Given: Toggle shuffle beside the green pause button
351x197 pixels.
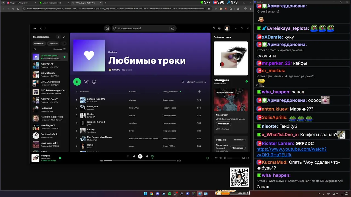Looking at the screenshot, I should [x=86, y=82].
